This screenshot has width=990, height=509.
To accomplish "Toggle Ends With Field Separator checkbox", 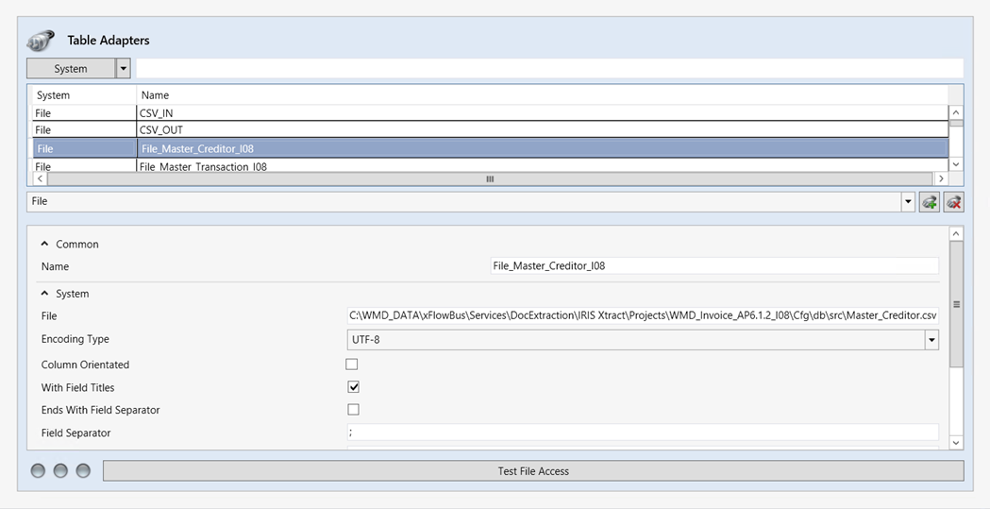I will pos(353,410).
